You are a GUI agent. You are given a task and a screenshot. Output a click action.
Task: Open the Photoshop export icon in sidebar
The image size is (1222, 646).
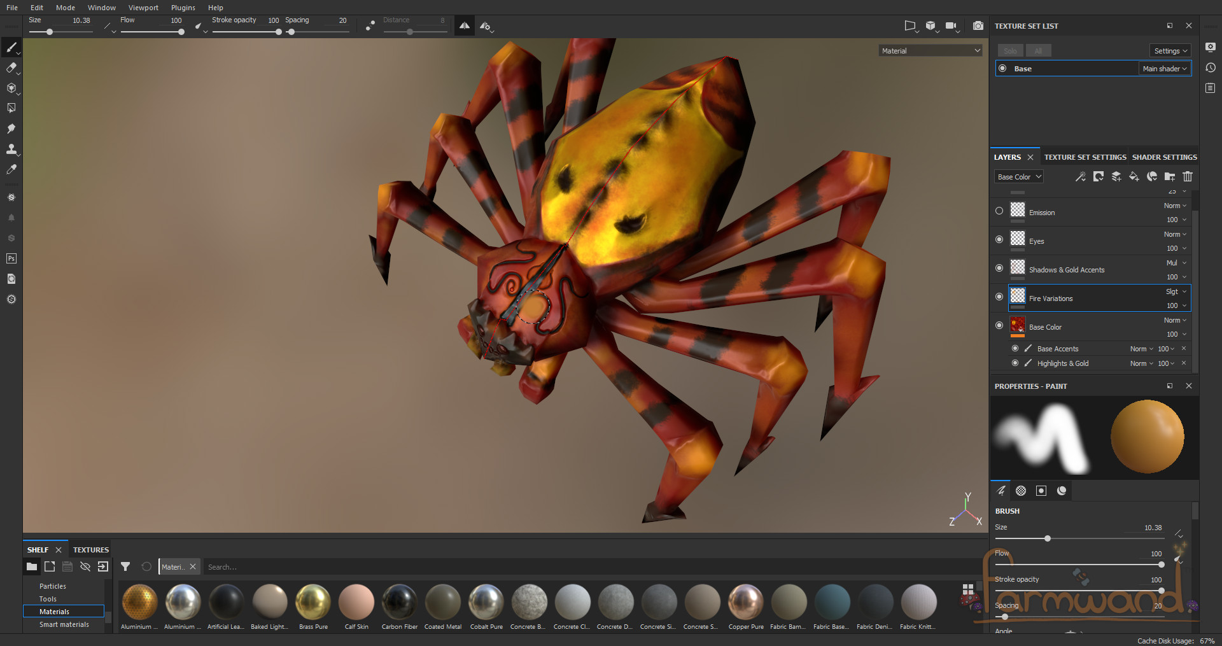point(11,258)
